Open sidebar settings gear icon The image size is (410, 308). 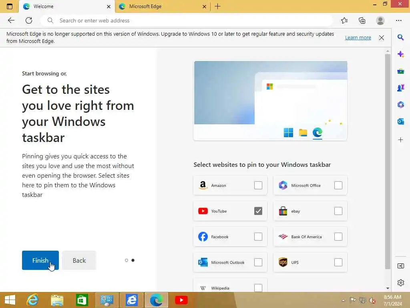tap(400, 283)
